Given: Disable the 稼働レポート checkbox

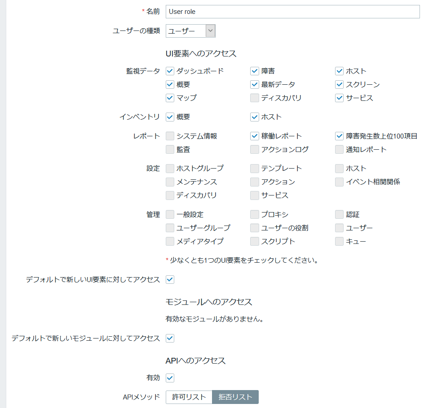Looking at the screenshot, I should [255, 136].
